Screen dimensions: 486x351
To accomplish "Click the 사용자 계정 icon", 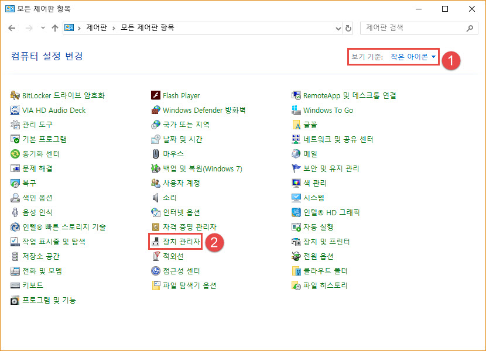I will coord(156,183).
